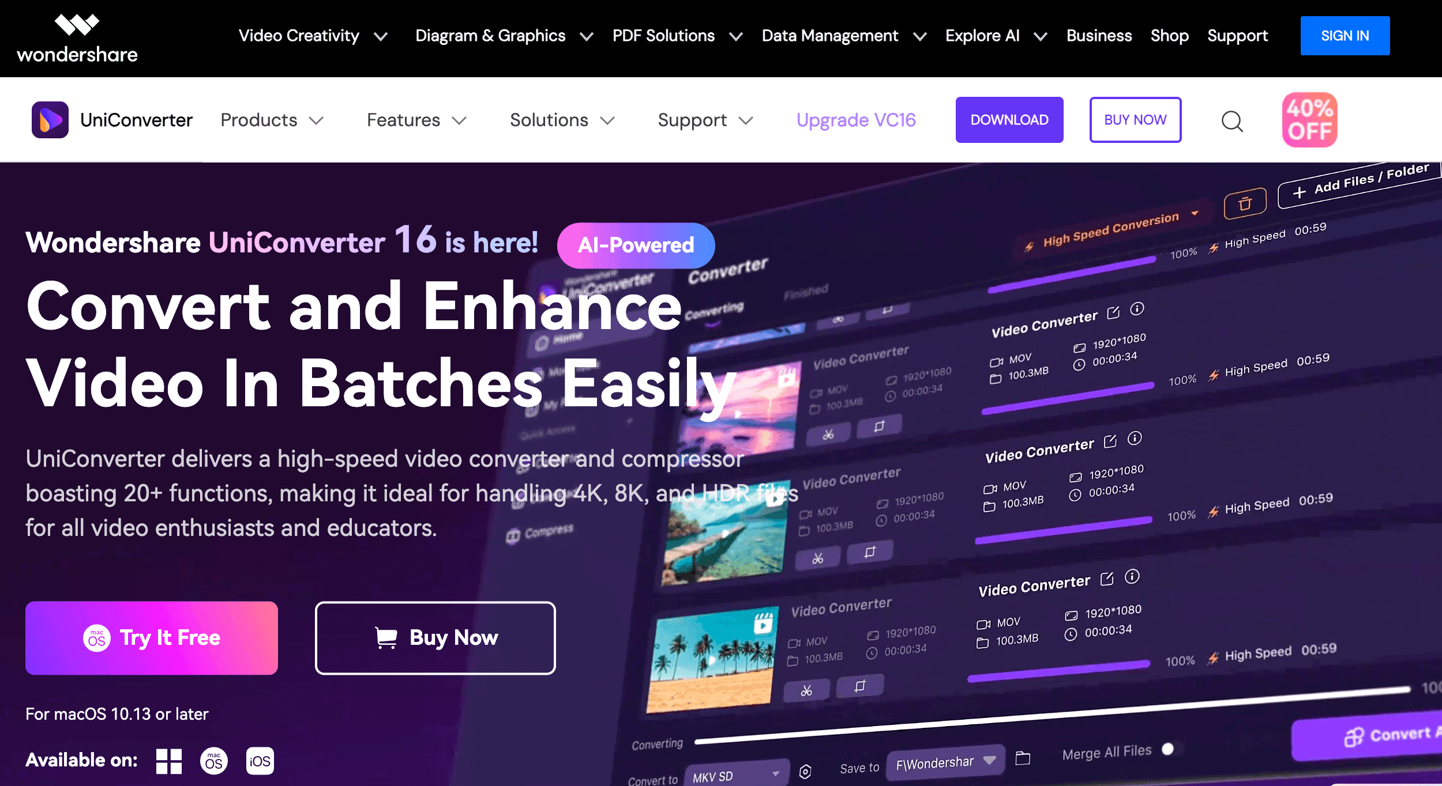
Task: Open the UniConverter Support dropdown
Action: (x=705, y=120)
